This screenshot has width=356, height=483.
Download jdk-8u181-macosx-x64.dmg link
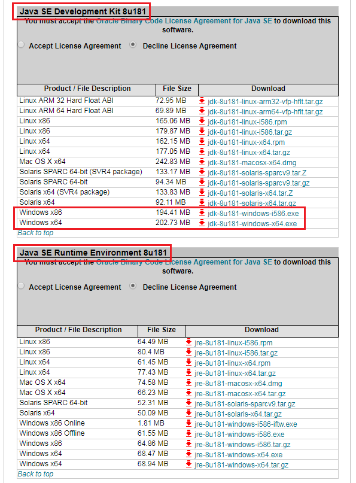coord(252,163)
